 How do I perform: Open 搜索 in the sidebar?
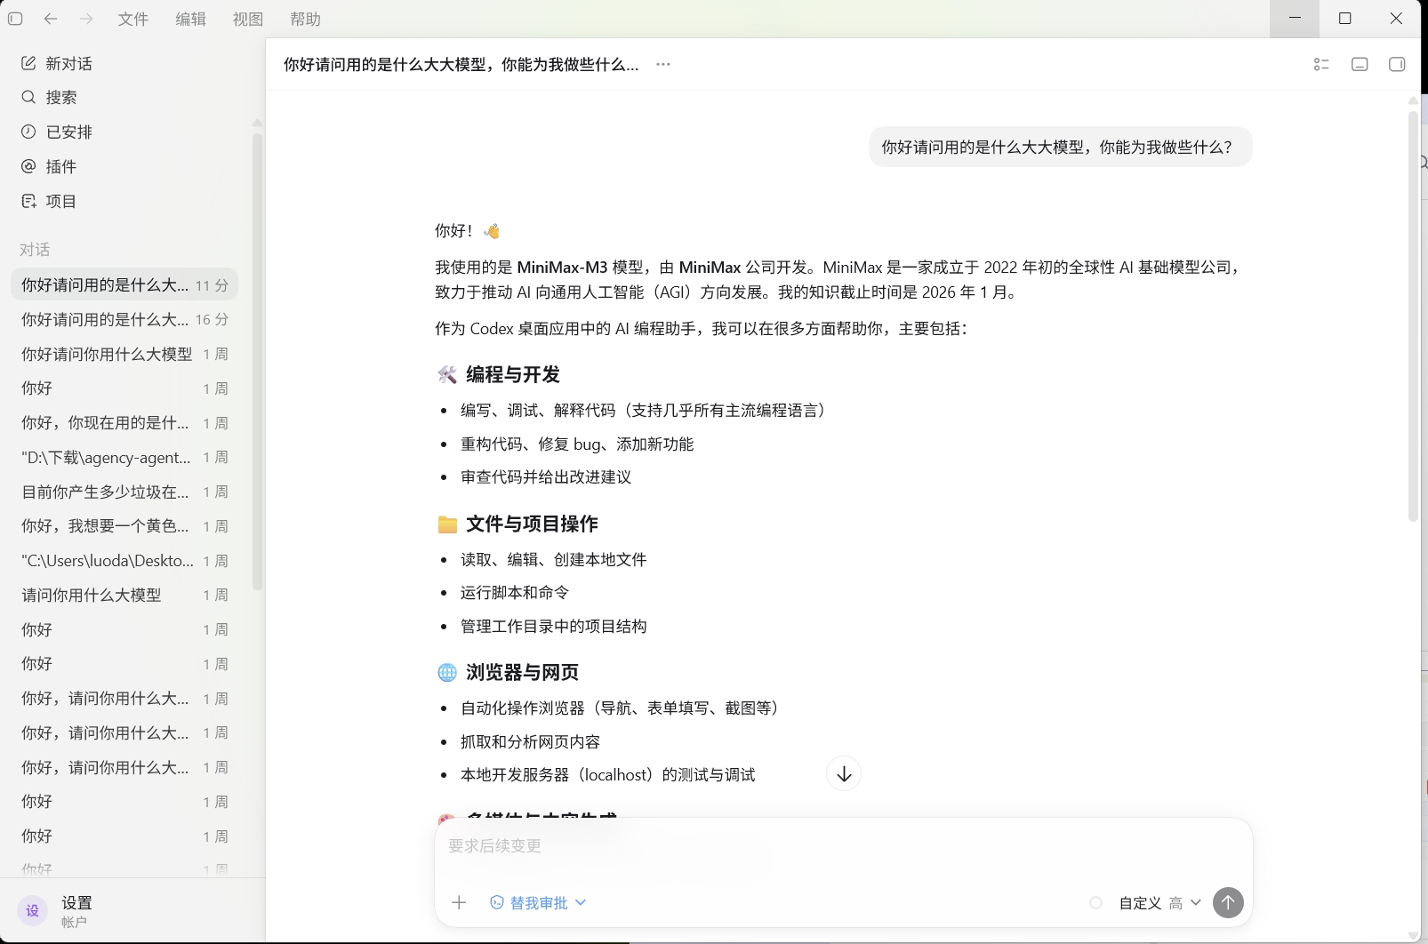click(x=124, y=97)
